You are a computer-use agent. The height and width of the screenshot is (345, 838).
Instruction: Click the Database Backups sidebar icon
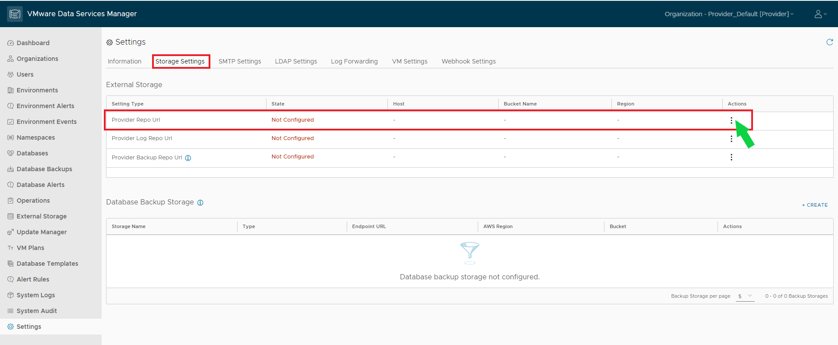pyautogui.click(x=11, y=169)
